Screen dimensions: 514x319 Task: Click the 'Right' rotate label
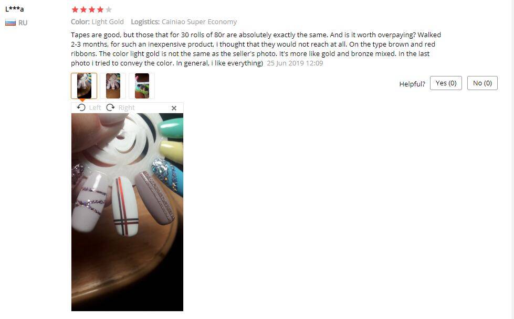(x=127, y=107)
